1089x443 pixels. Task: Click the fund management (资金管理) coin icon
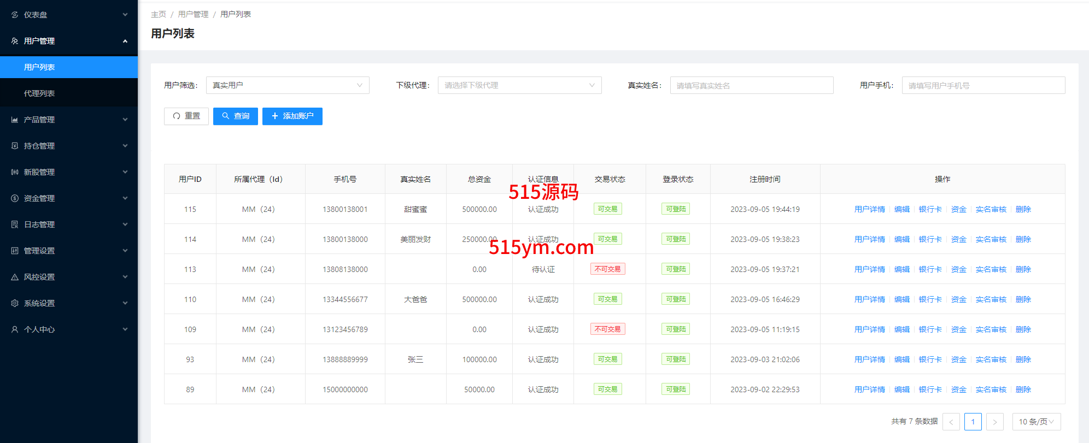click(x=15, y=198)
